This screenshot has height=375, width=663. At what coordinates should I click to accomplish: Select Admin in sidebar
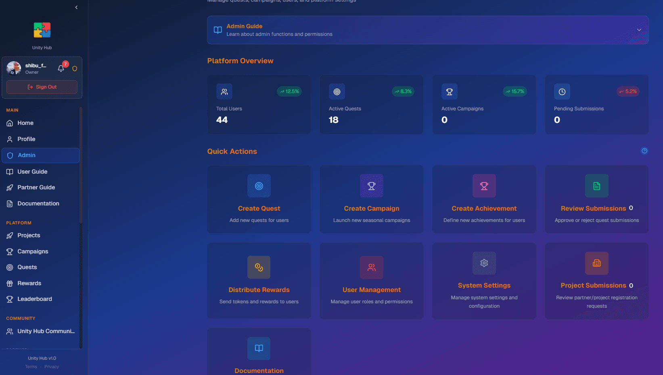tap(40, 155)
